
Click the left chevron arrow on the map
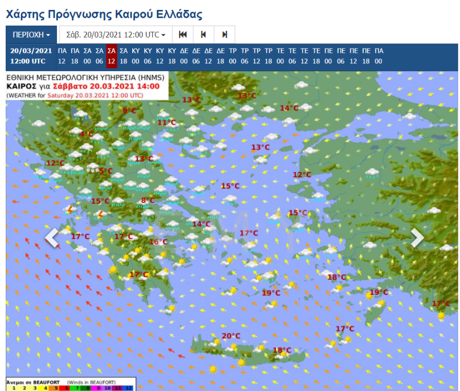click(x=52, y=238)
